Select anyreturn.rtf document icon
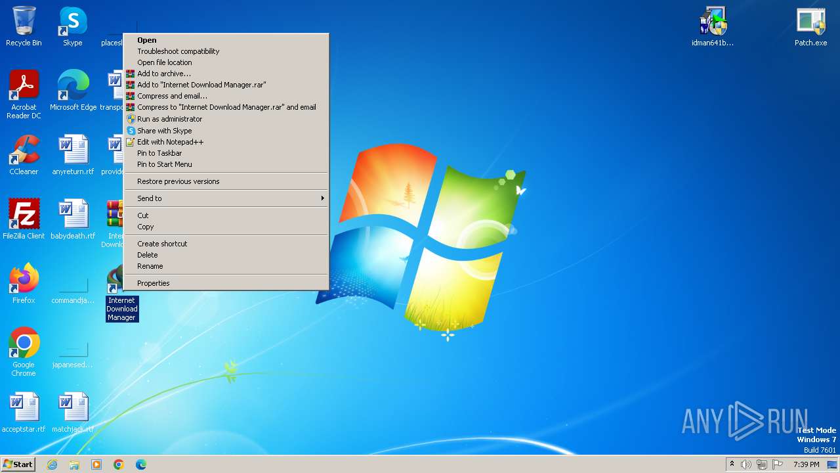 tap(73, 154)
